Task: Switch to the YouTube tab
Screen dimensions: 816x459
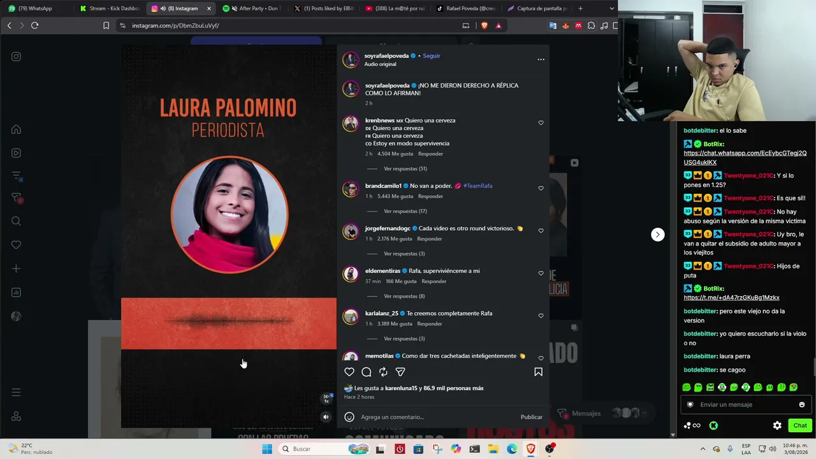Action: coord(395,8)
